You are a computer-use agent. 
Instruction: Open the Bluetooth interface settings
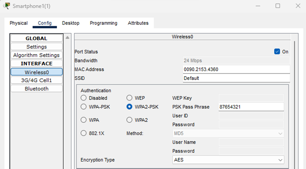click(x=36, y=89)
